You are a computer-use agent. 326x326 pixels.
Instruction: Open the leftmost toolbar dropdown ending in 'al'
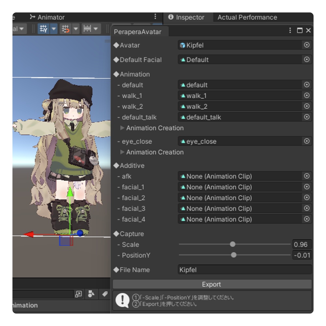(19, 29)
